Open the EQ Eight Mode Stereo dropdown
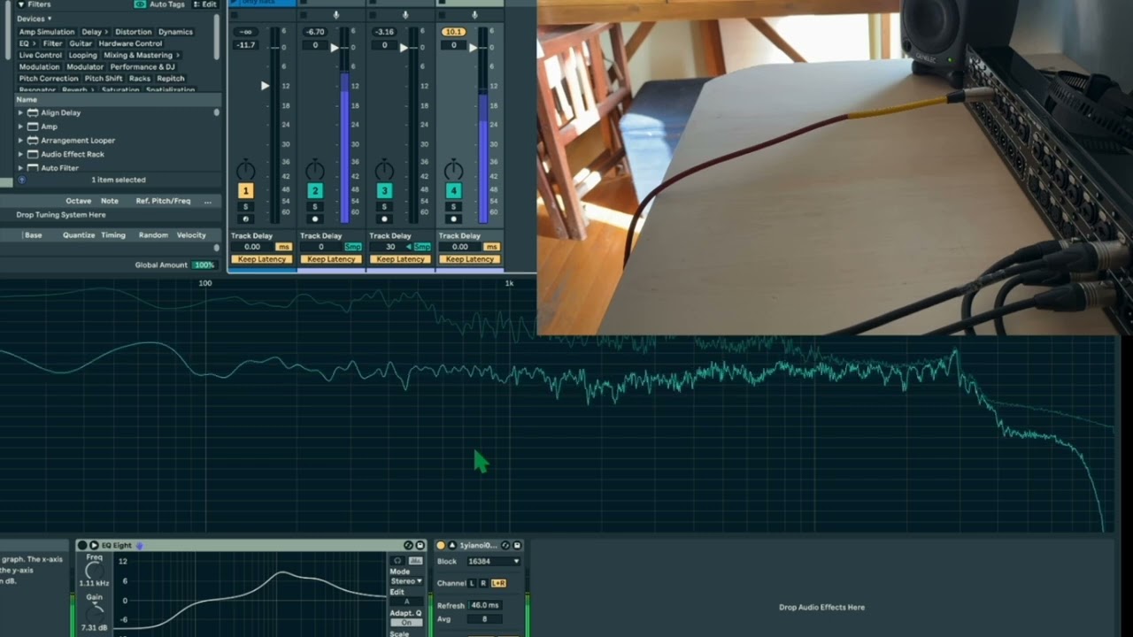 [x=408, y=581]
